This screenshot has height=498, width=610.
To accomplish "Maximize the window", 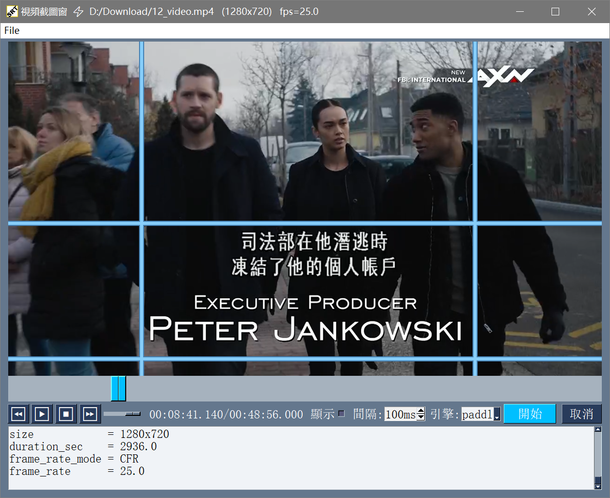I will pos(555,12).
